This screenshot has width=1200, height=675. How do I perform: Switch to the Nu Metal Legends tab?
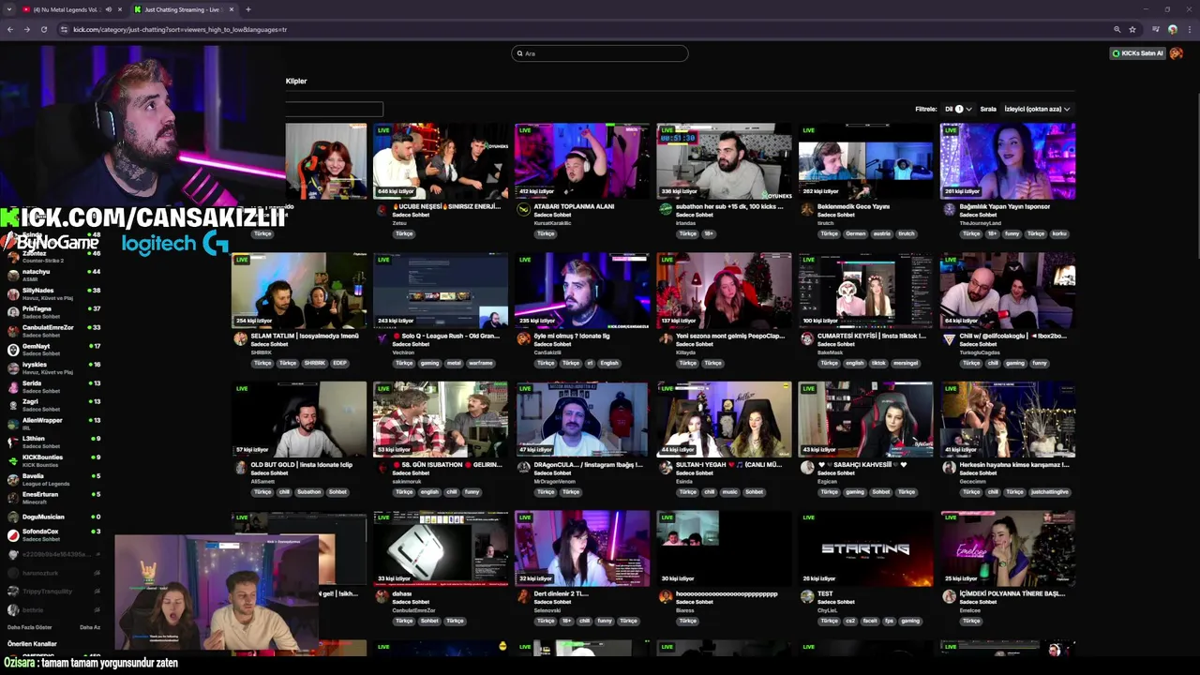coord(64,9)
